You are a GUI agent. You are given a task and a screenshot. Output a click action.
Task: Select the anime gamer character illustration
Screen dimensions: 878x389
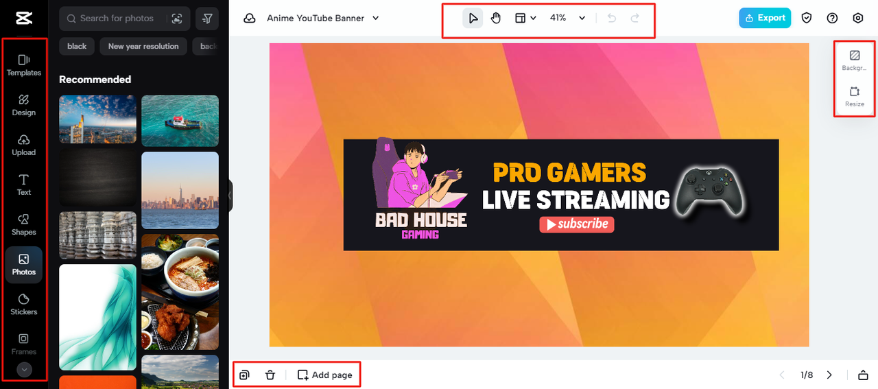[420, 174]
